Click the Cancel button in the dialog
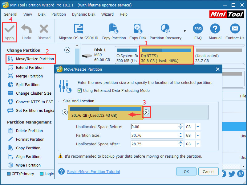The height and width of the screenshot is (185, 247). [x=209, y=171]
